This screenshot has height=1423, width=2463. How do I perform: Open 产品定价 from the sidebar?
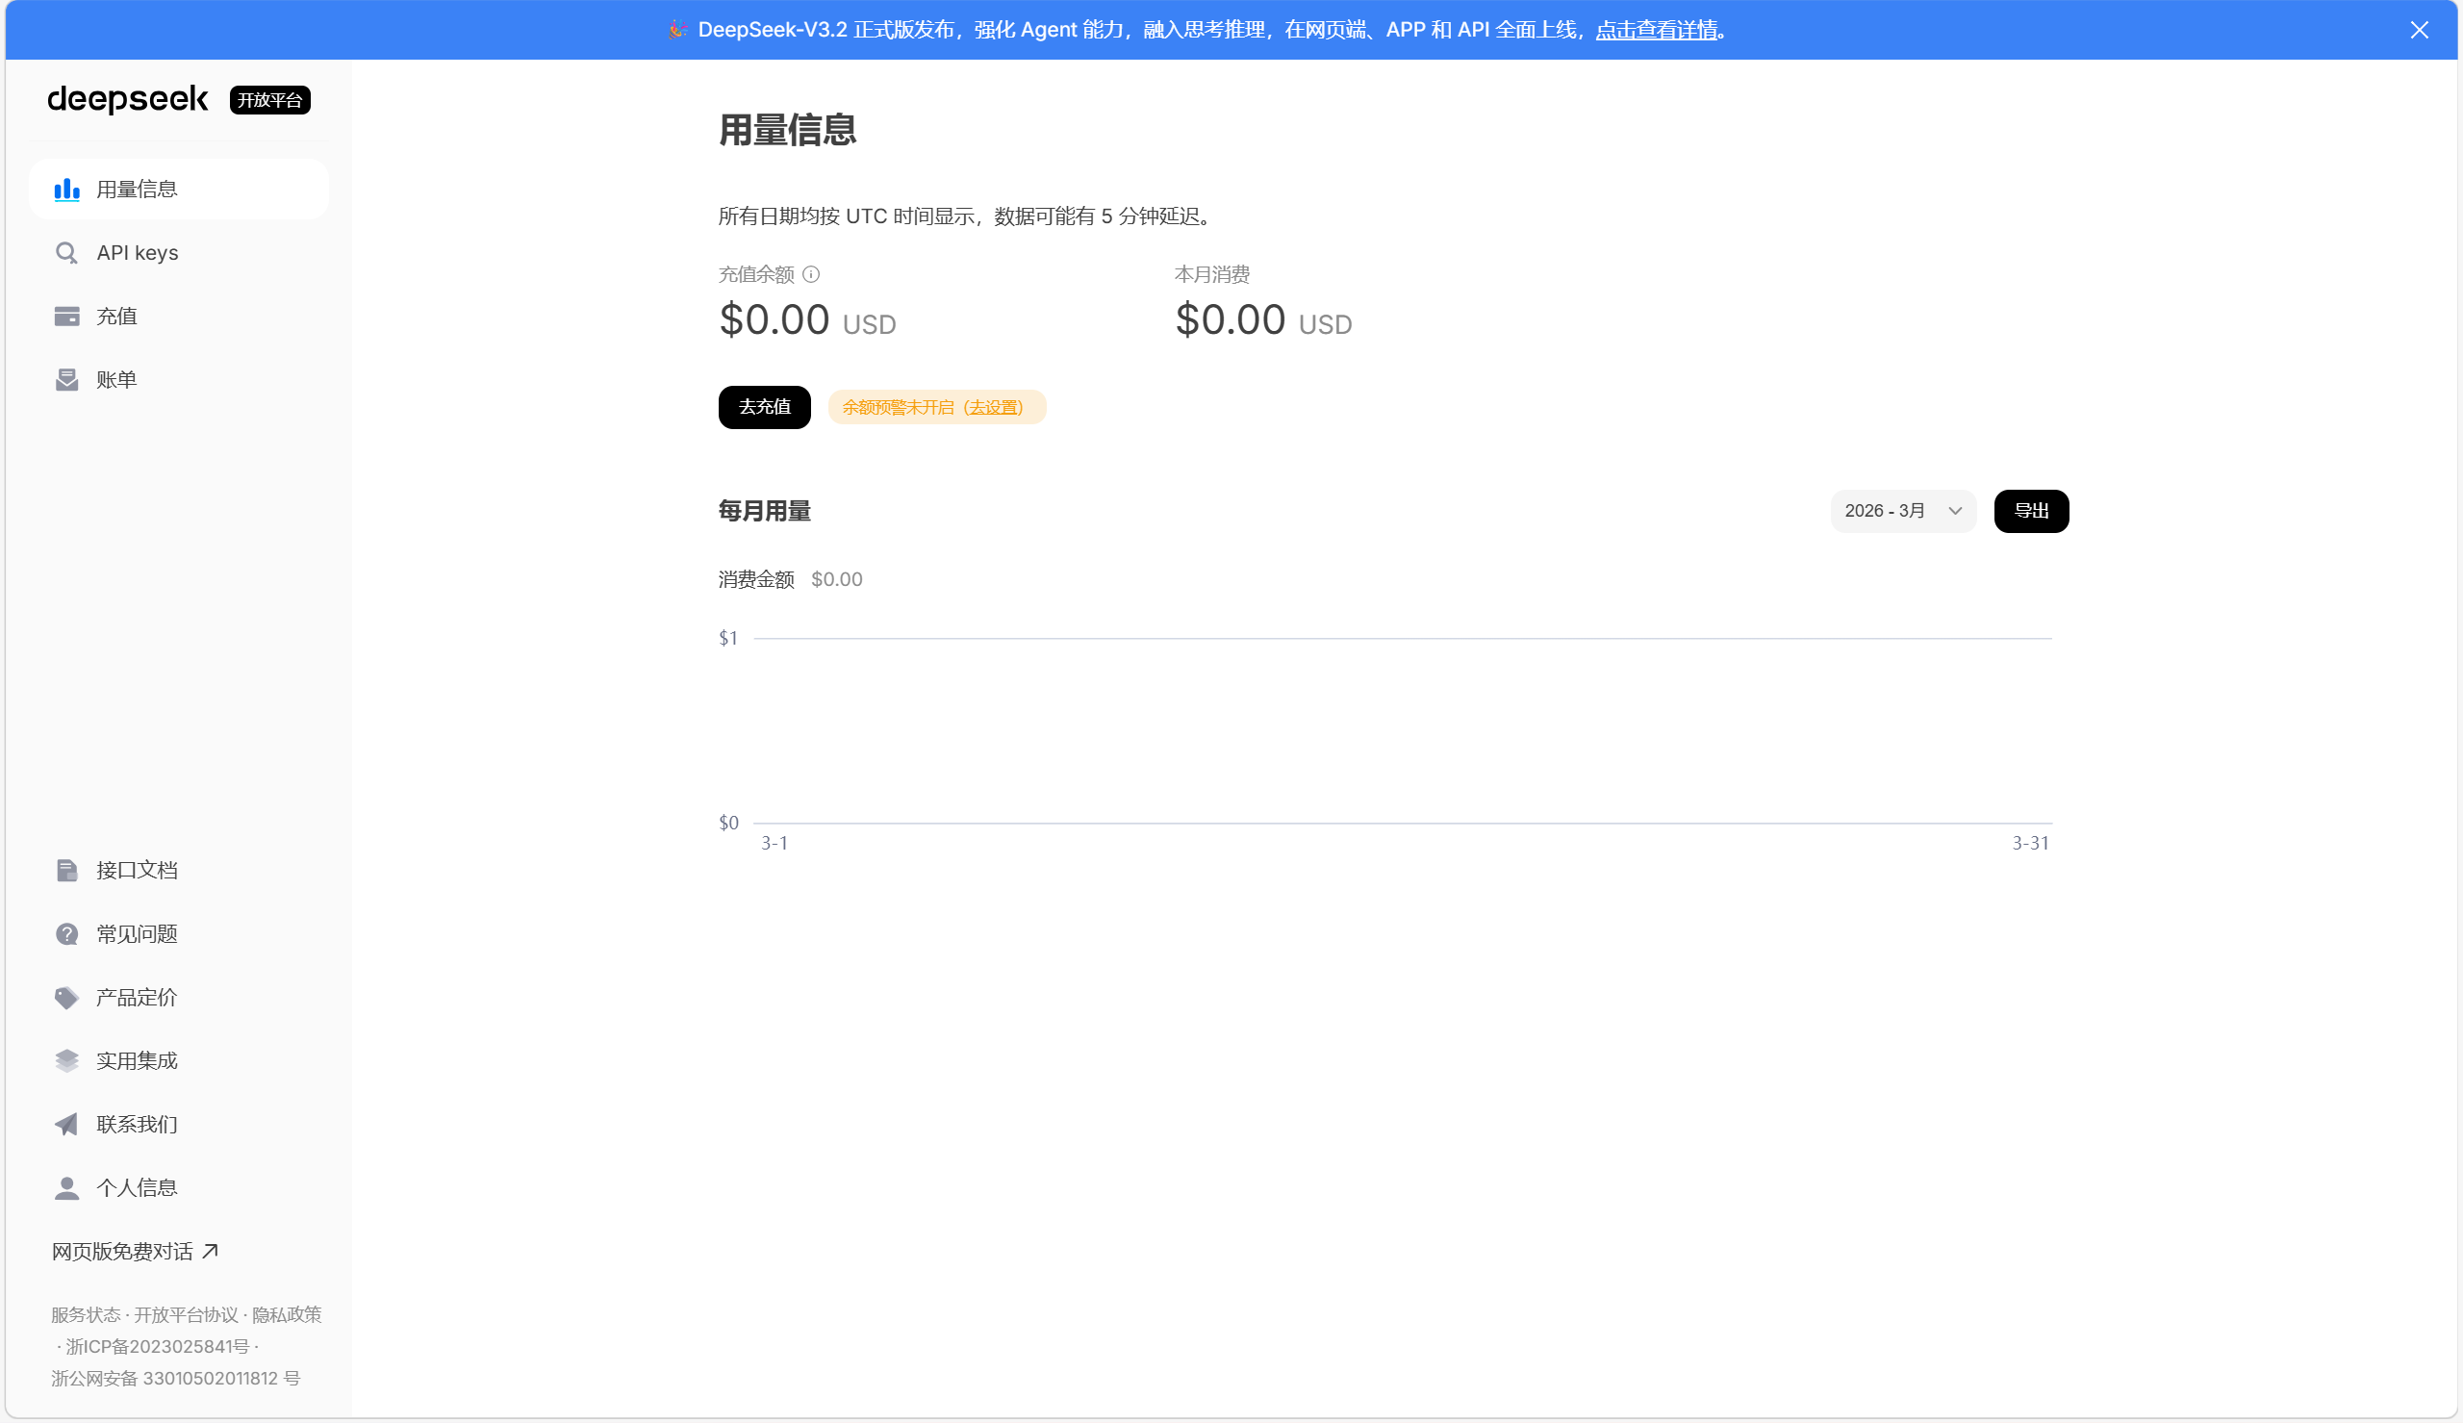(x=179, y=998)
